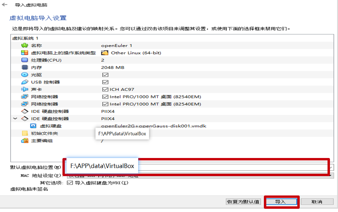Click the first IDE 硬盘控制器 diamond icon
The width and height of the screenshot is (338, 212).
coord(25,111)
